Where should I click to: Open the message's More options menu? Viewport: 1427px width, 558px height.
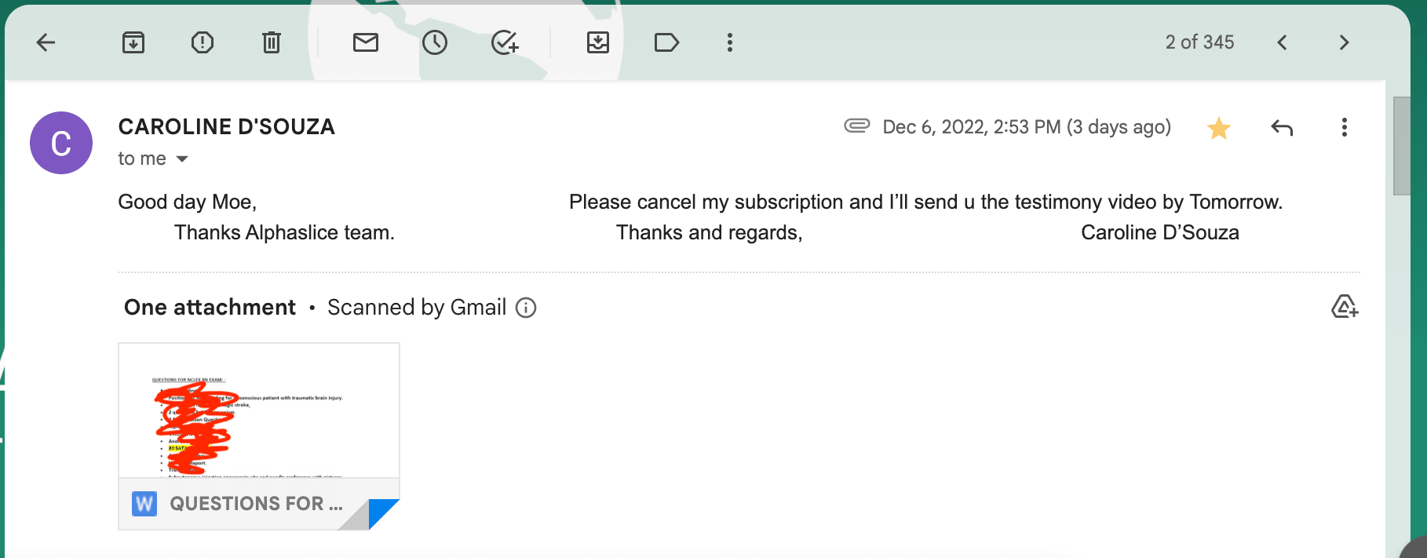coord(1345,128)
